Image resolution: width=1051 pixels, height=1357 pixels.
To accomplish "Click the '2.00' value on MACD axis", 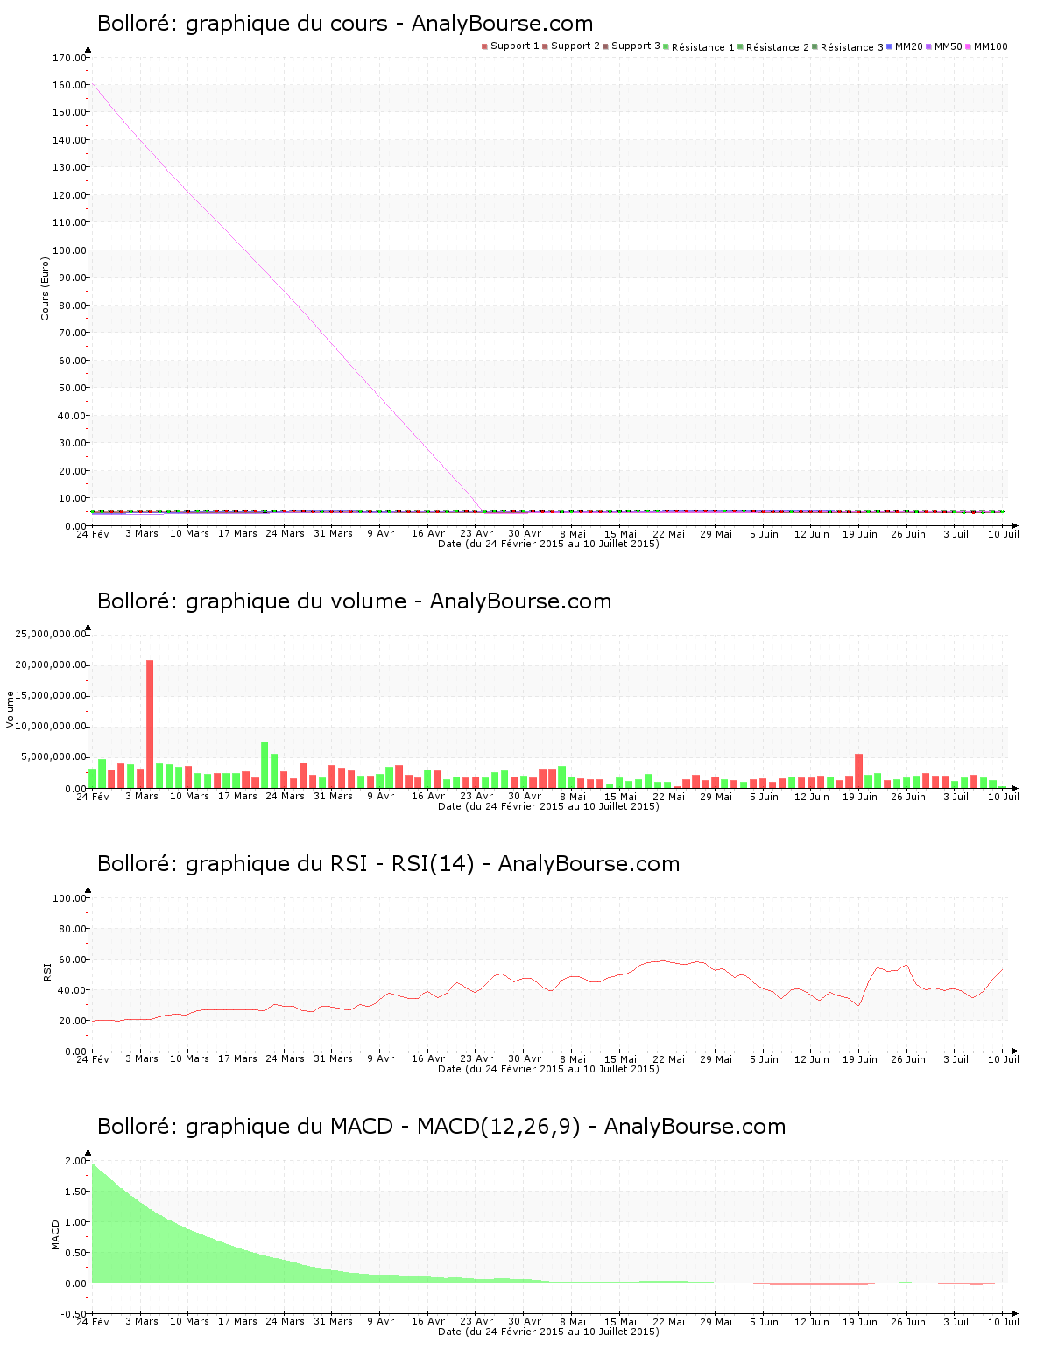I will tap(75, 1161).
